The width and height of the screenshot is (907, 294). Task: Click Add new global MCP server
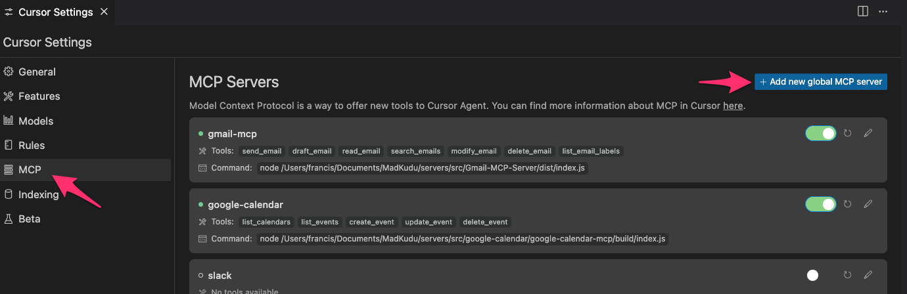coord(821,82)
